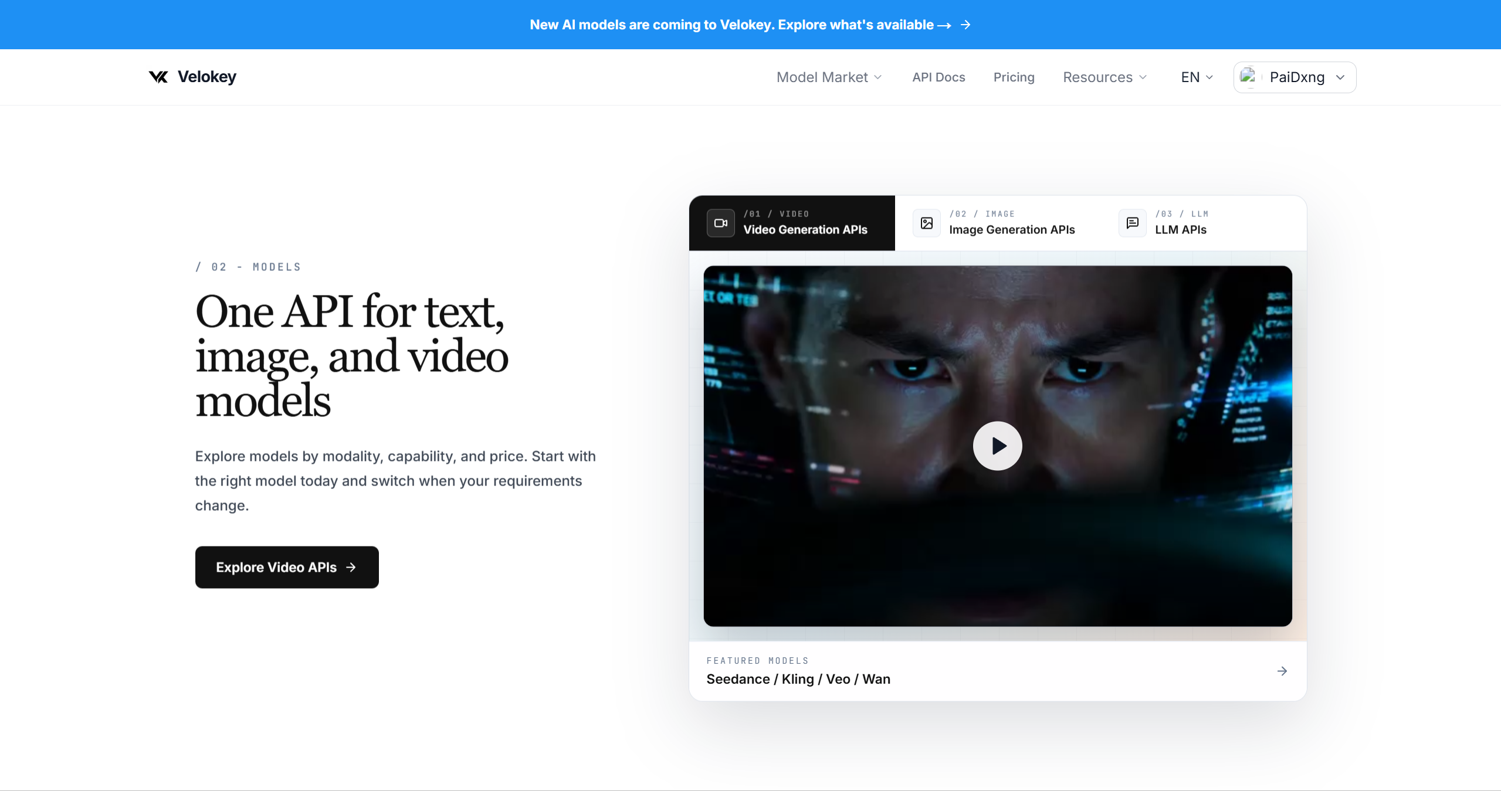Click the chat bubble LLM icon
The image size is (1501, 791).
pos(1133,223)
